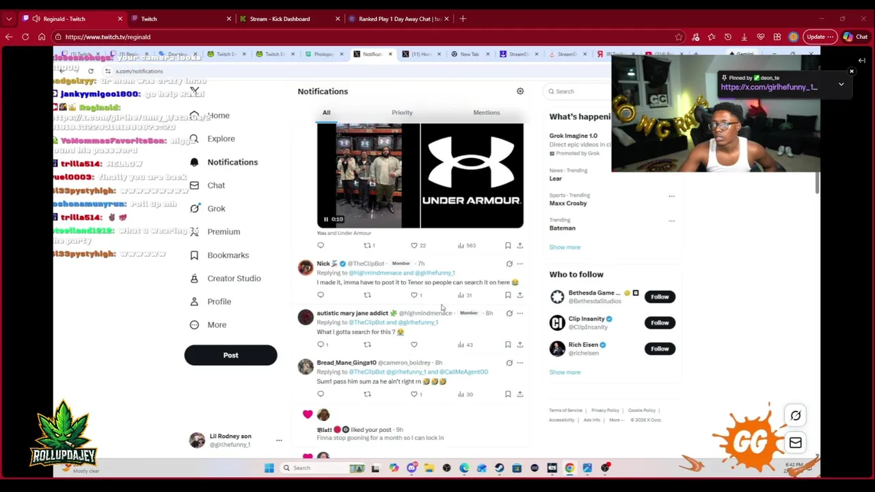Open Grok in the X sidebar
This screenshot has height=492, width=875.
pos(208,208)
